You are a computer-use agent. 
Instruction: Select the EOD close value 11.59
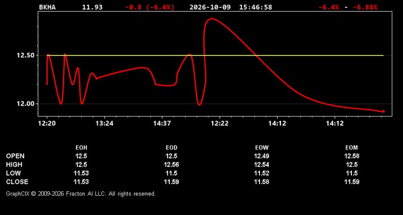tap(171, 182)
